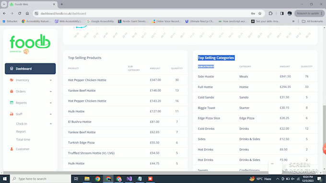Click the £347.00 amount cell
The height and width of the screenshot is (183, 326).
click(x=155, y=80)
